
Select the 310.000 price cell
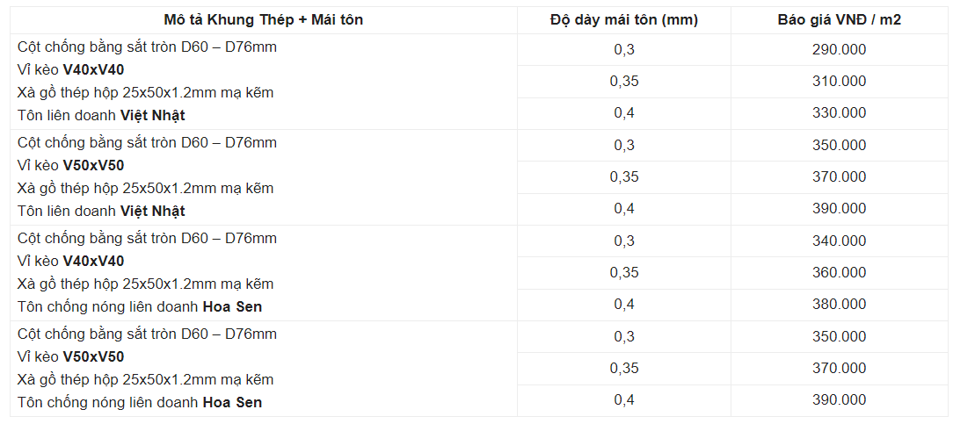[x=839, y=81]
